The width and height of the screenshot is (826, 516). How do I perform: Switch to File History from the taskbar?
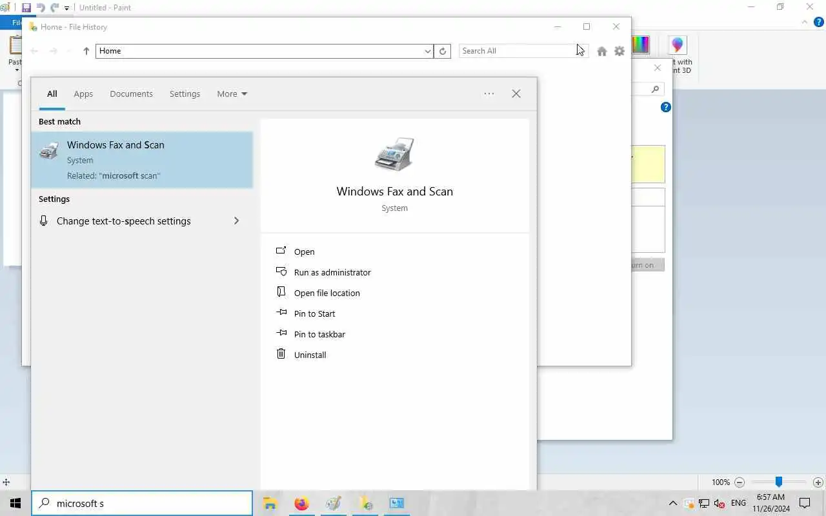[x=365, y=503]
